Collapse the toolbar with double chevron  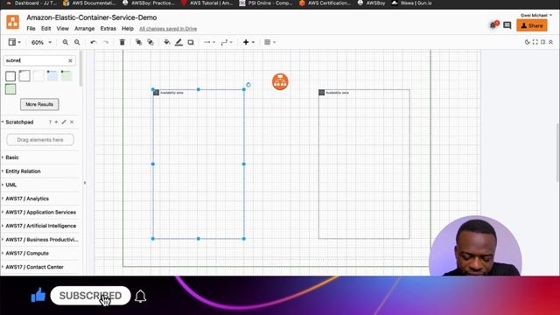pos(550,42)
